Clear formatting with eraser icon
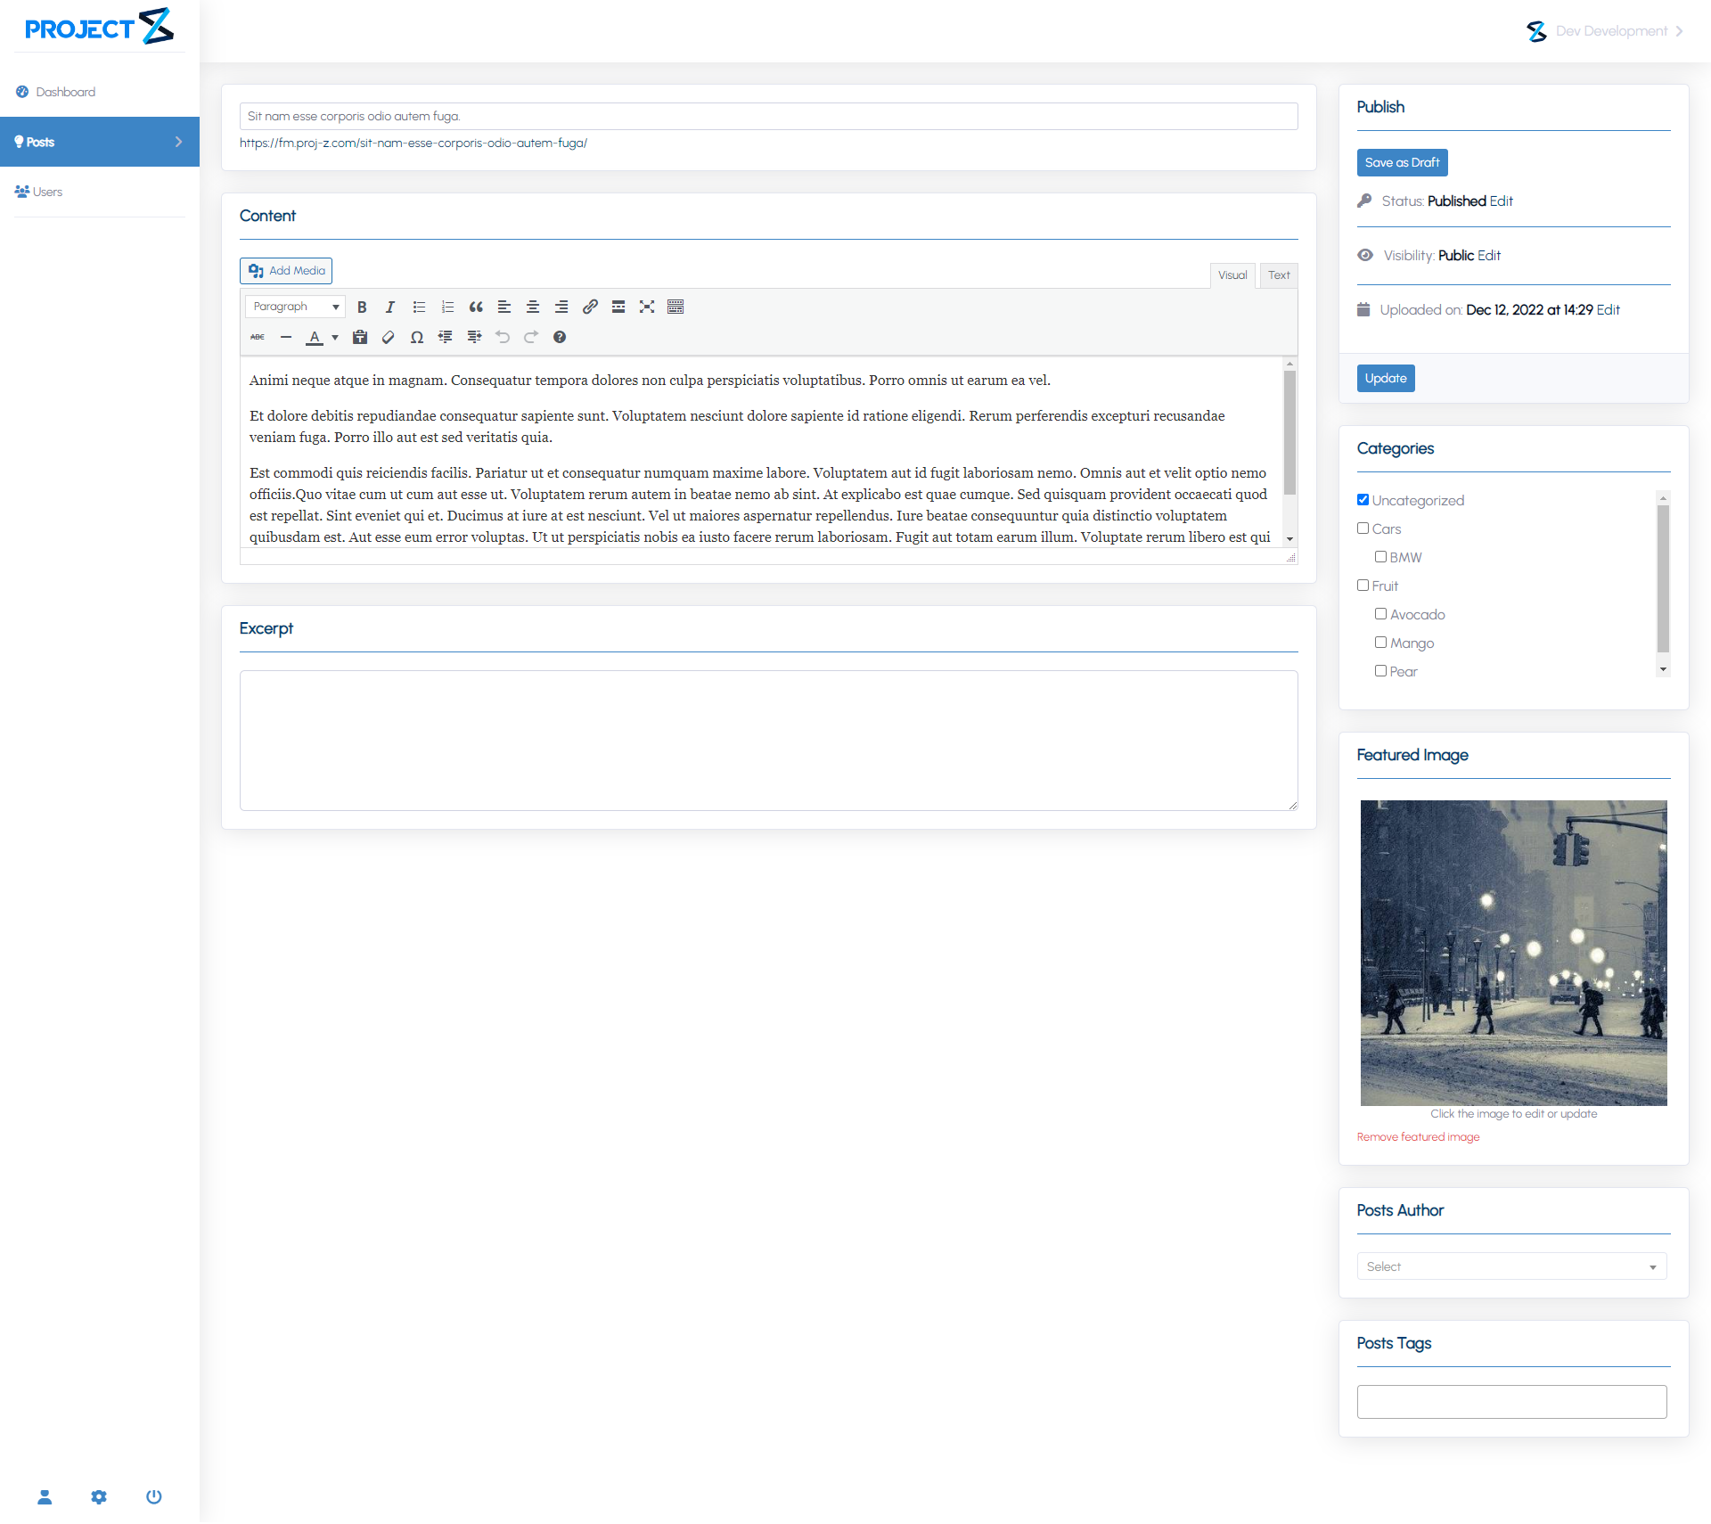Screen dimensions: 1711x1524 click(x=389, y=337)
